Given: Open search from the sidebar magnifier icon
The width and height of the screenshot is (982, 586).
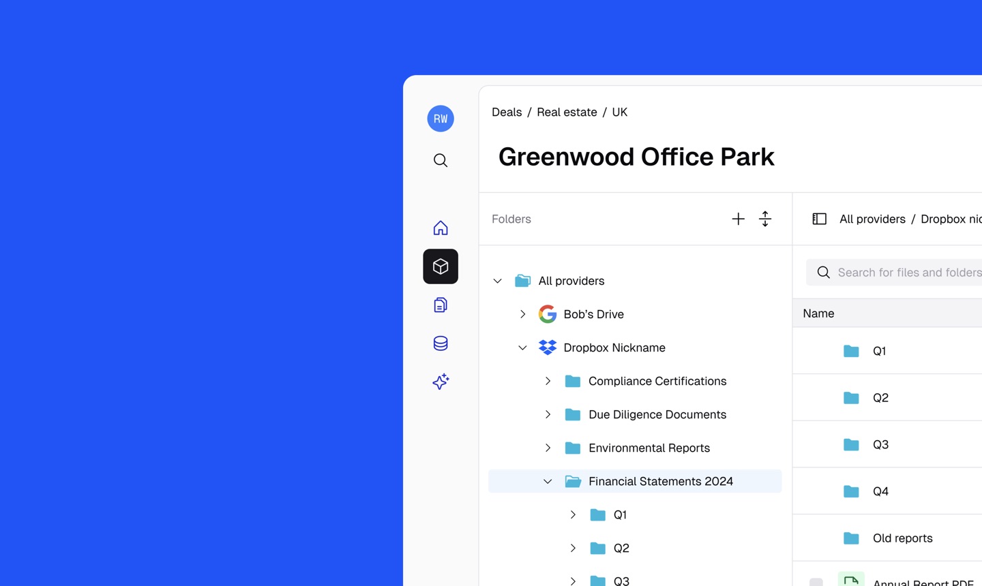Looking at the screenshot, I should [441, 160].
